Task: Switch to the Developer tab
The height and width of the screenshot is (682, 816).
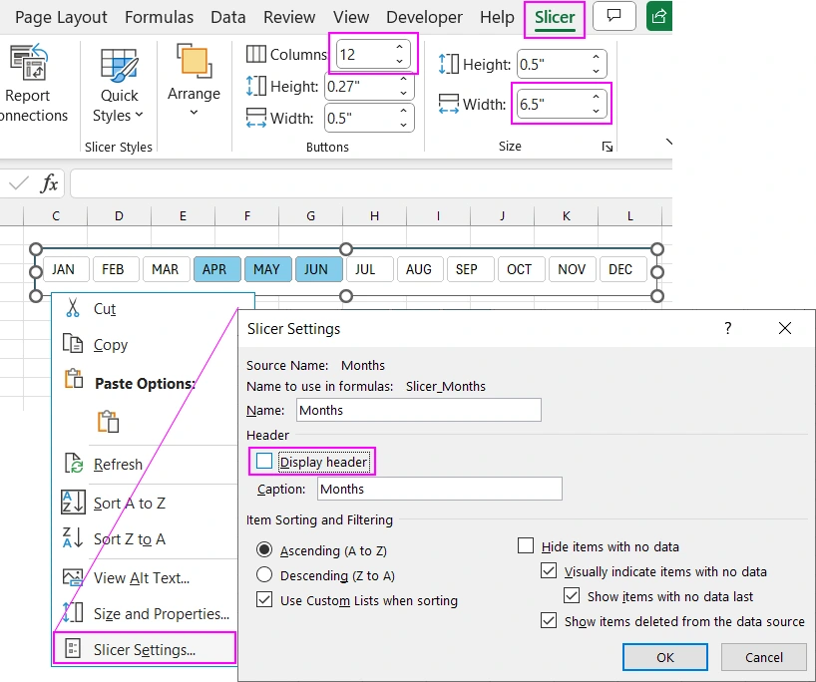Action: (424, 17)
